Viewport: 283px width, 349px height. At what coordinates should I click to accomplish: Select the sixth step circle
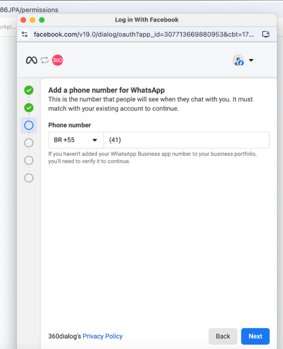29,178
